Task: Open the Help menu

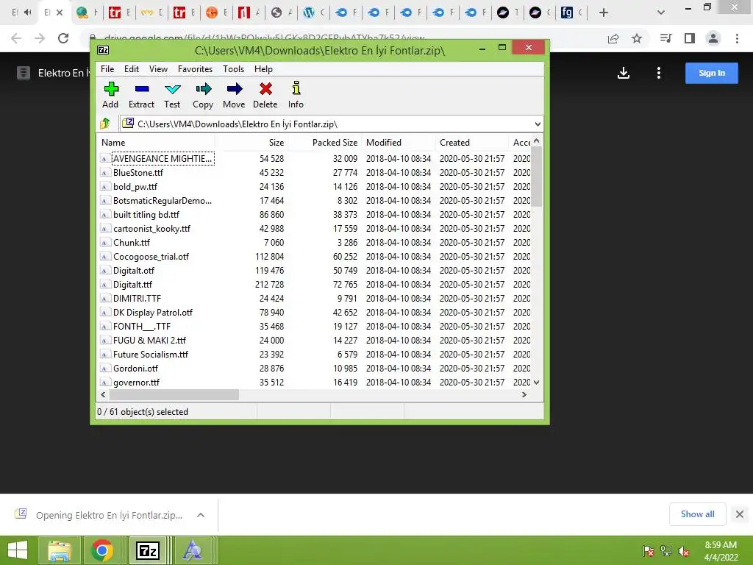Action: [263, 68]
